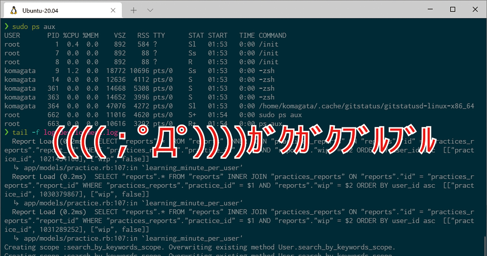Click the %MEM column header

coord(91,35)
